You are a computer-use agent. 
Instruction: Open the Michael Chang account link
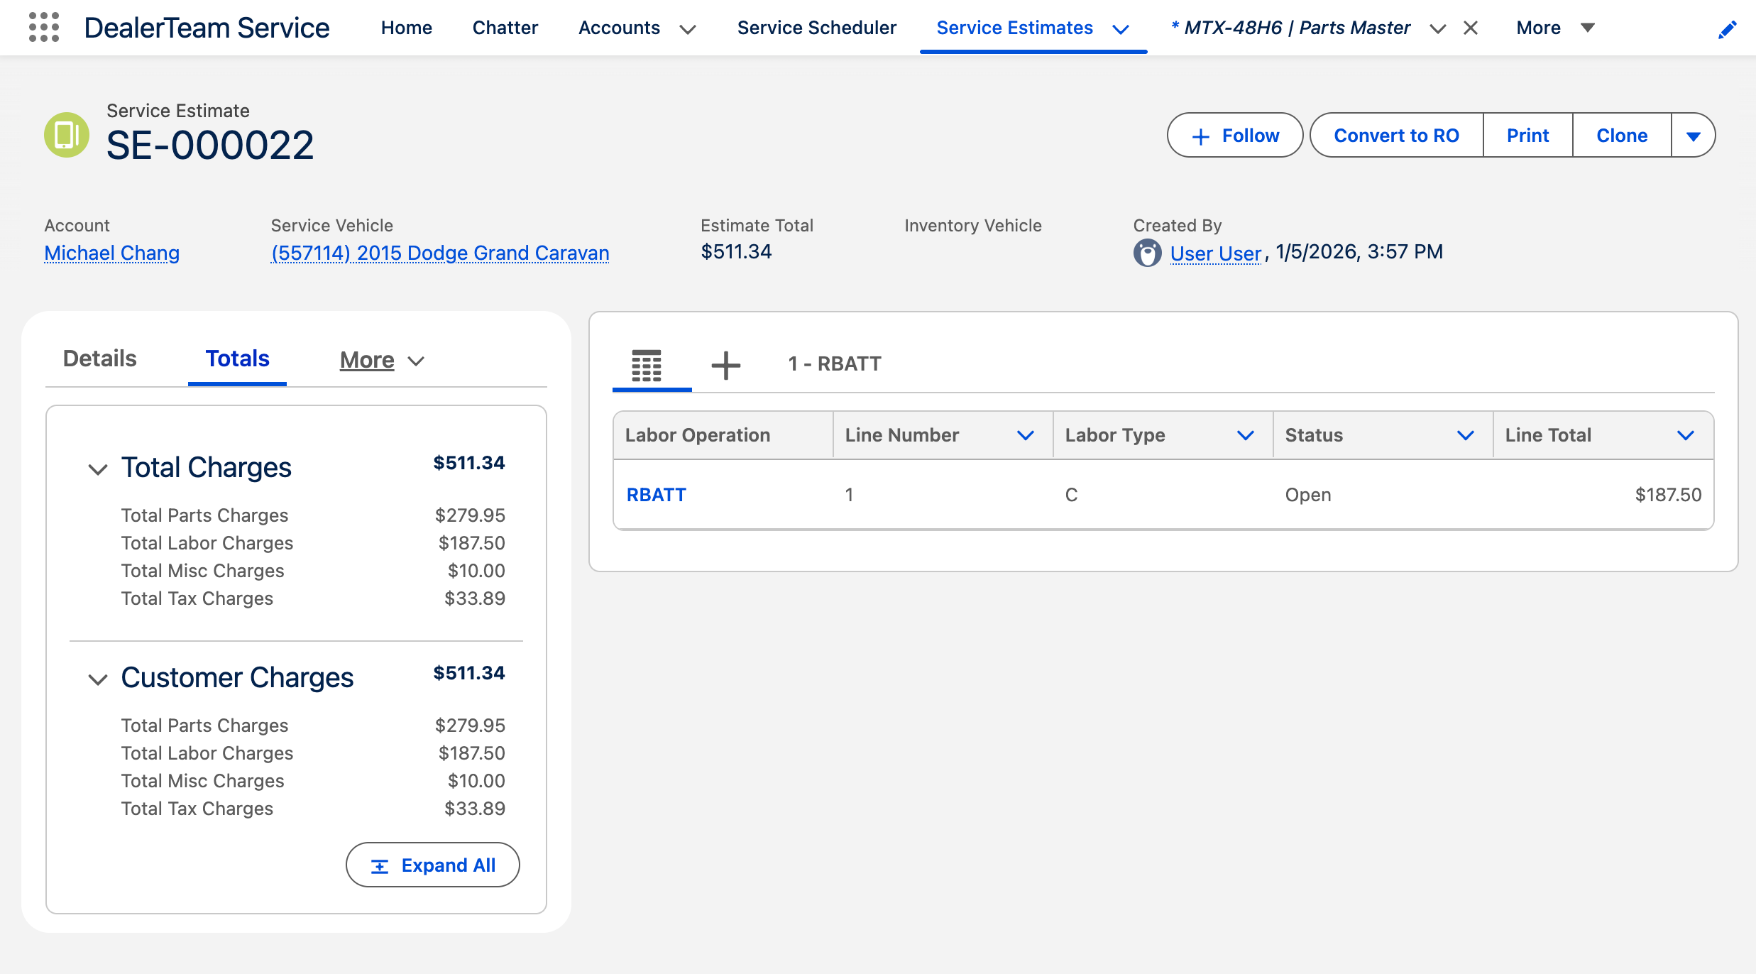tap(111, 253)
